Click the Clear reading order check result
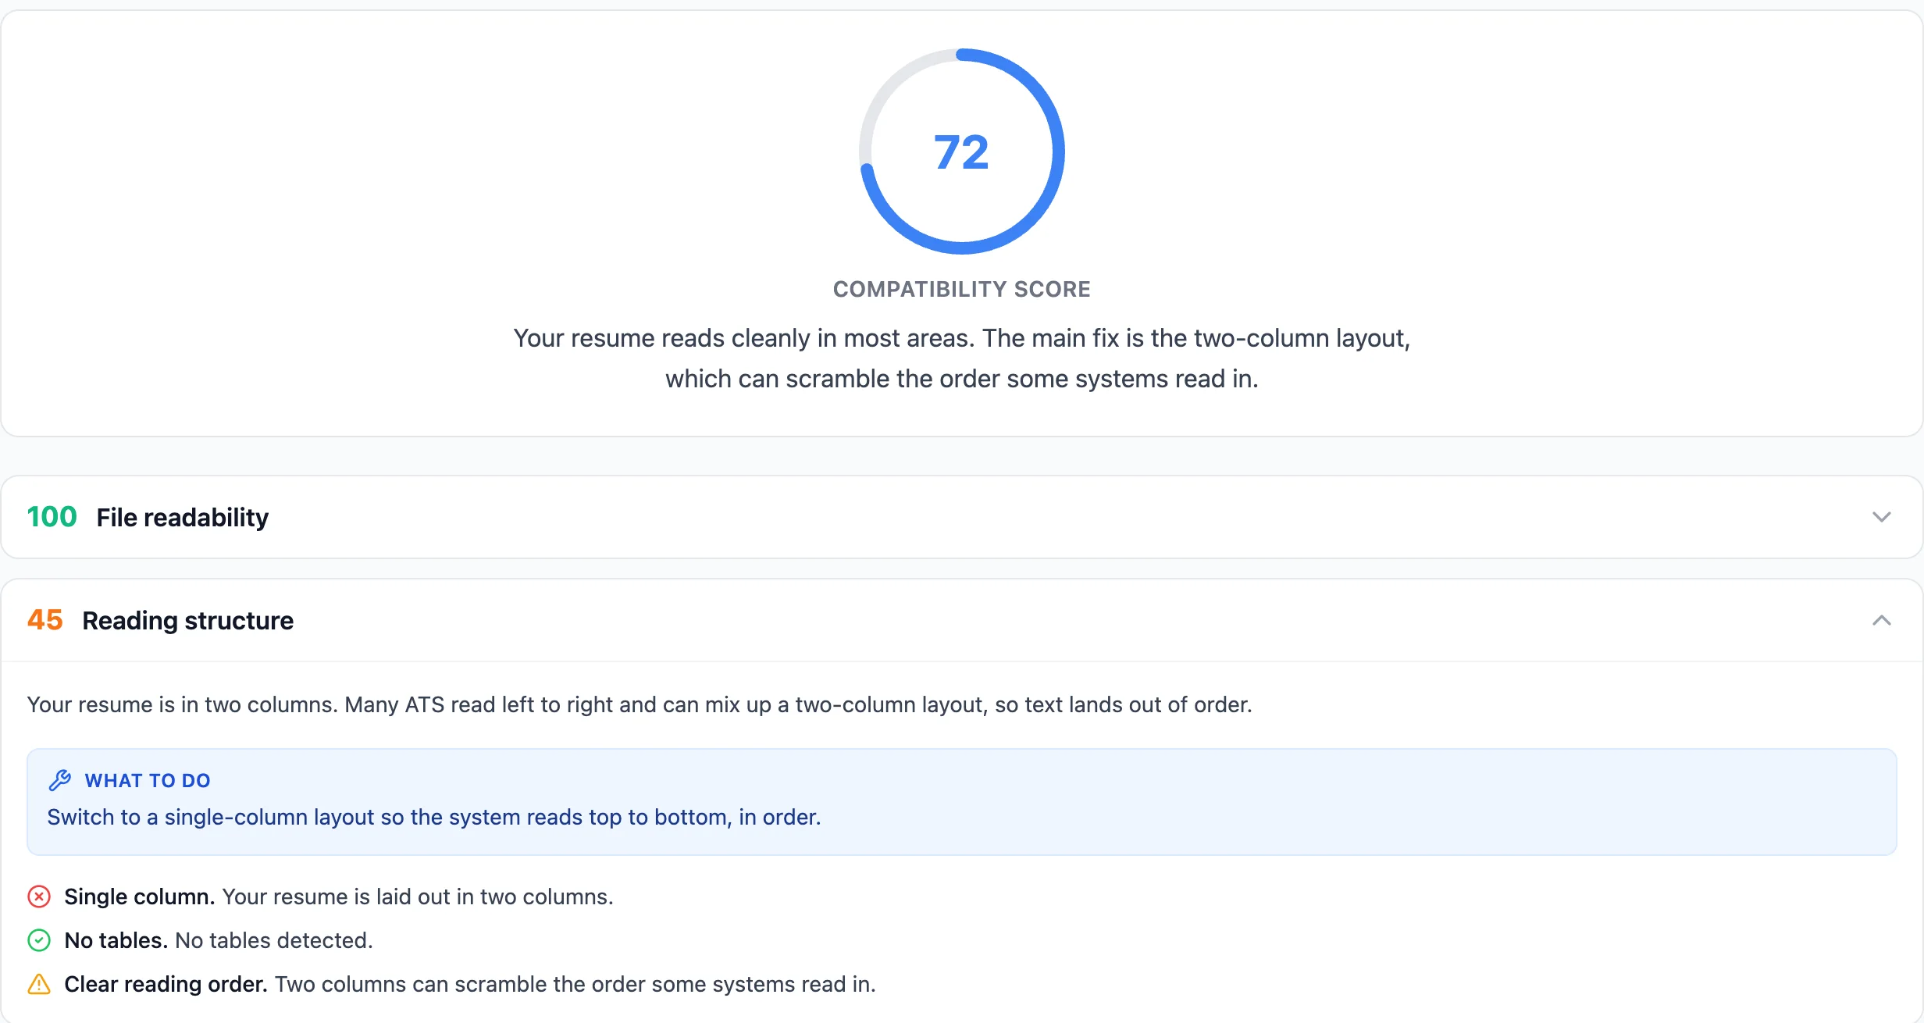 coord(451,984)
